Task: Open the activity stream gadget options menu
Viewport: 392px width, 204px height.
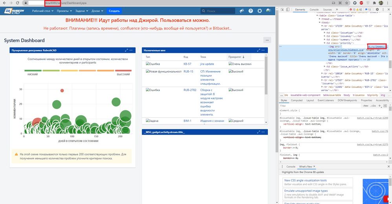Action: [x=263, y=132]
